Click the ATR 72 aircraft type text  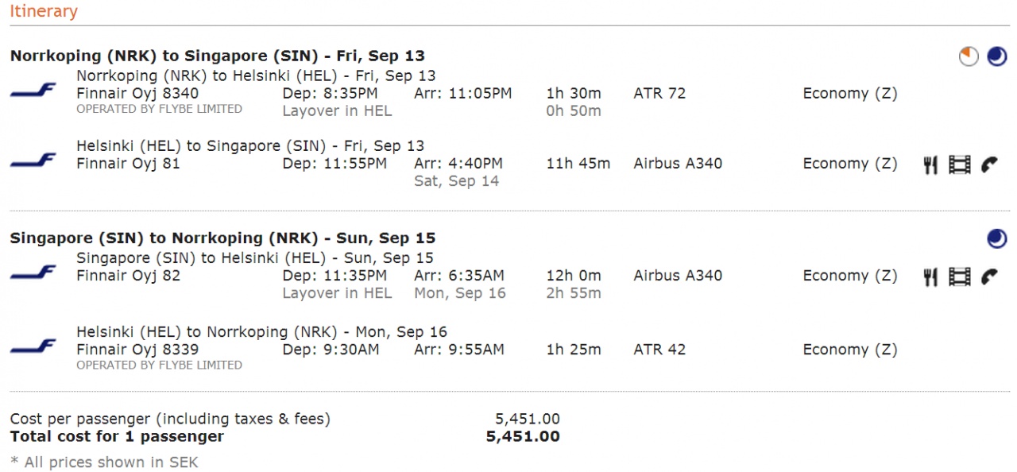659,94
